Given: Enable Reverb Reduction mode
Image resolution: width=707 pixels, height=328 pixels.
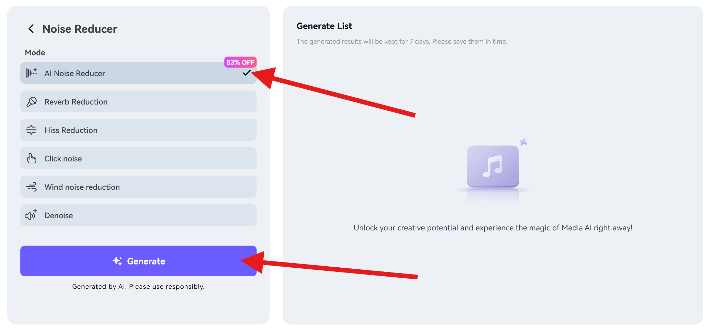Looking at the screenshot, I should [138, 101].
